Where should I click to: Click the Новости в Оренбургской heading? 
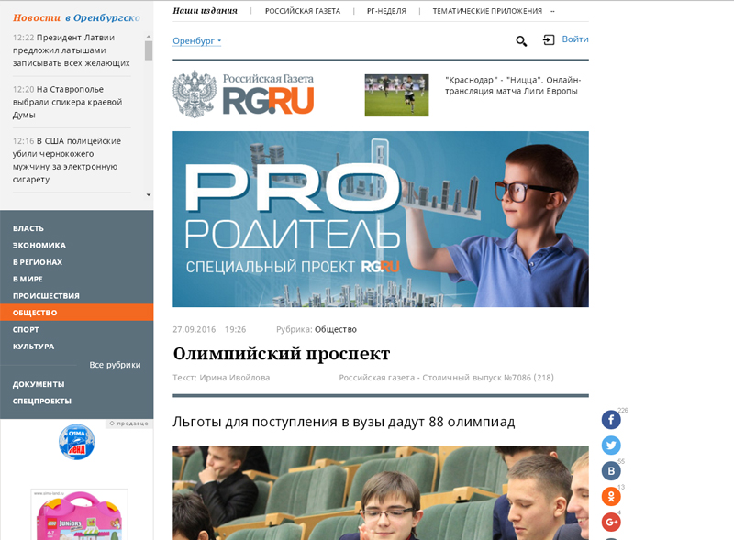click(76, 17)
